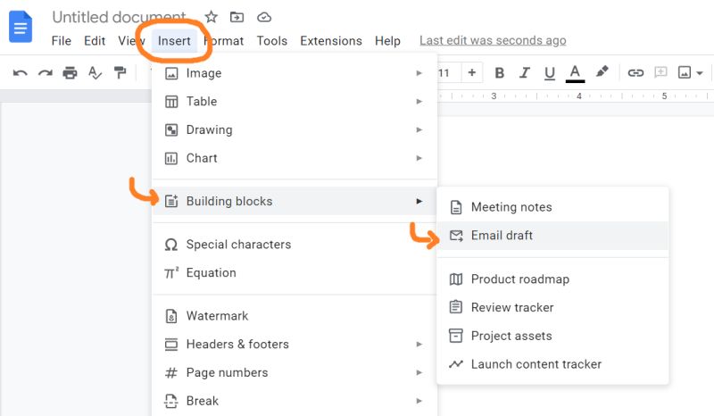Move document using the folder icon
Viewport: 714px width, 416px height.
(x=237, y=17)
